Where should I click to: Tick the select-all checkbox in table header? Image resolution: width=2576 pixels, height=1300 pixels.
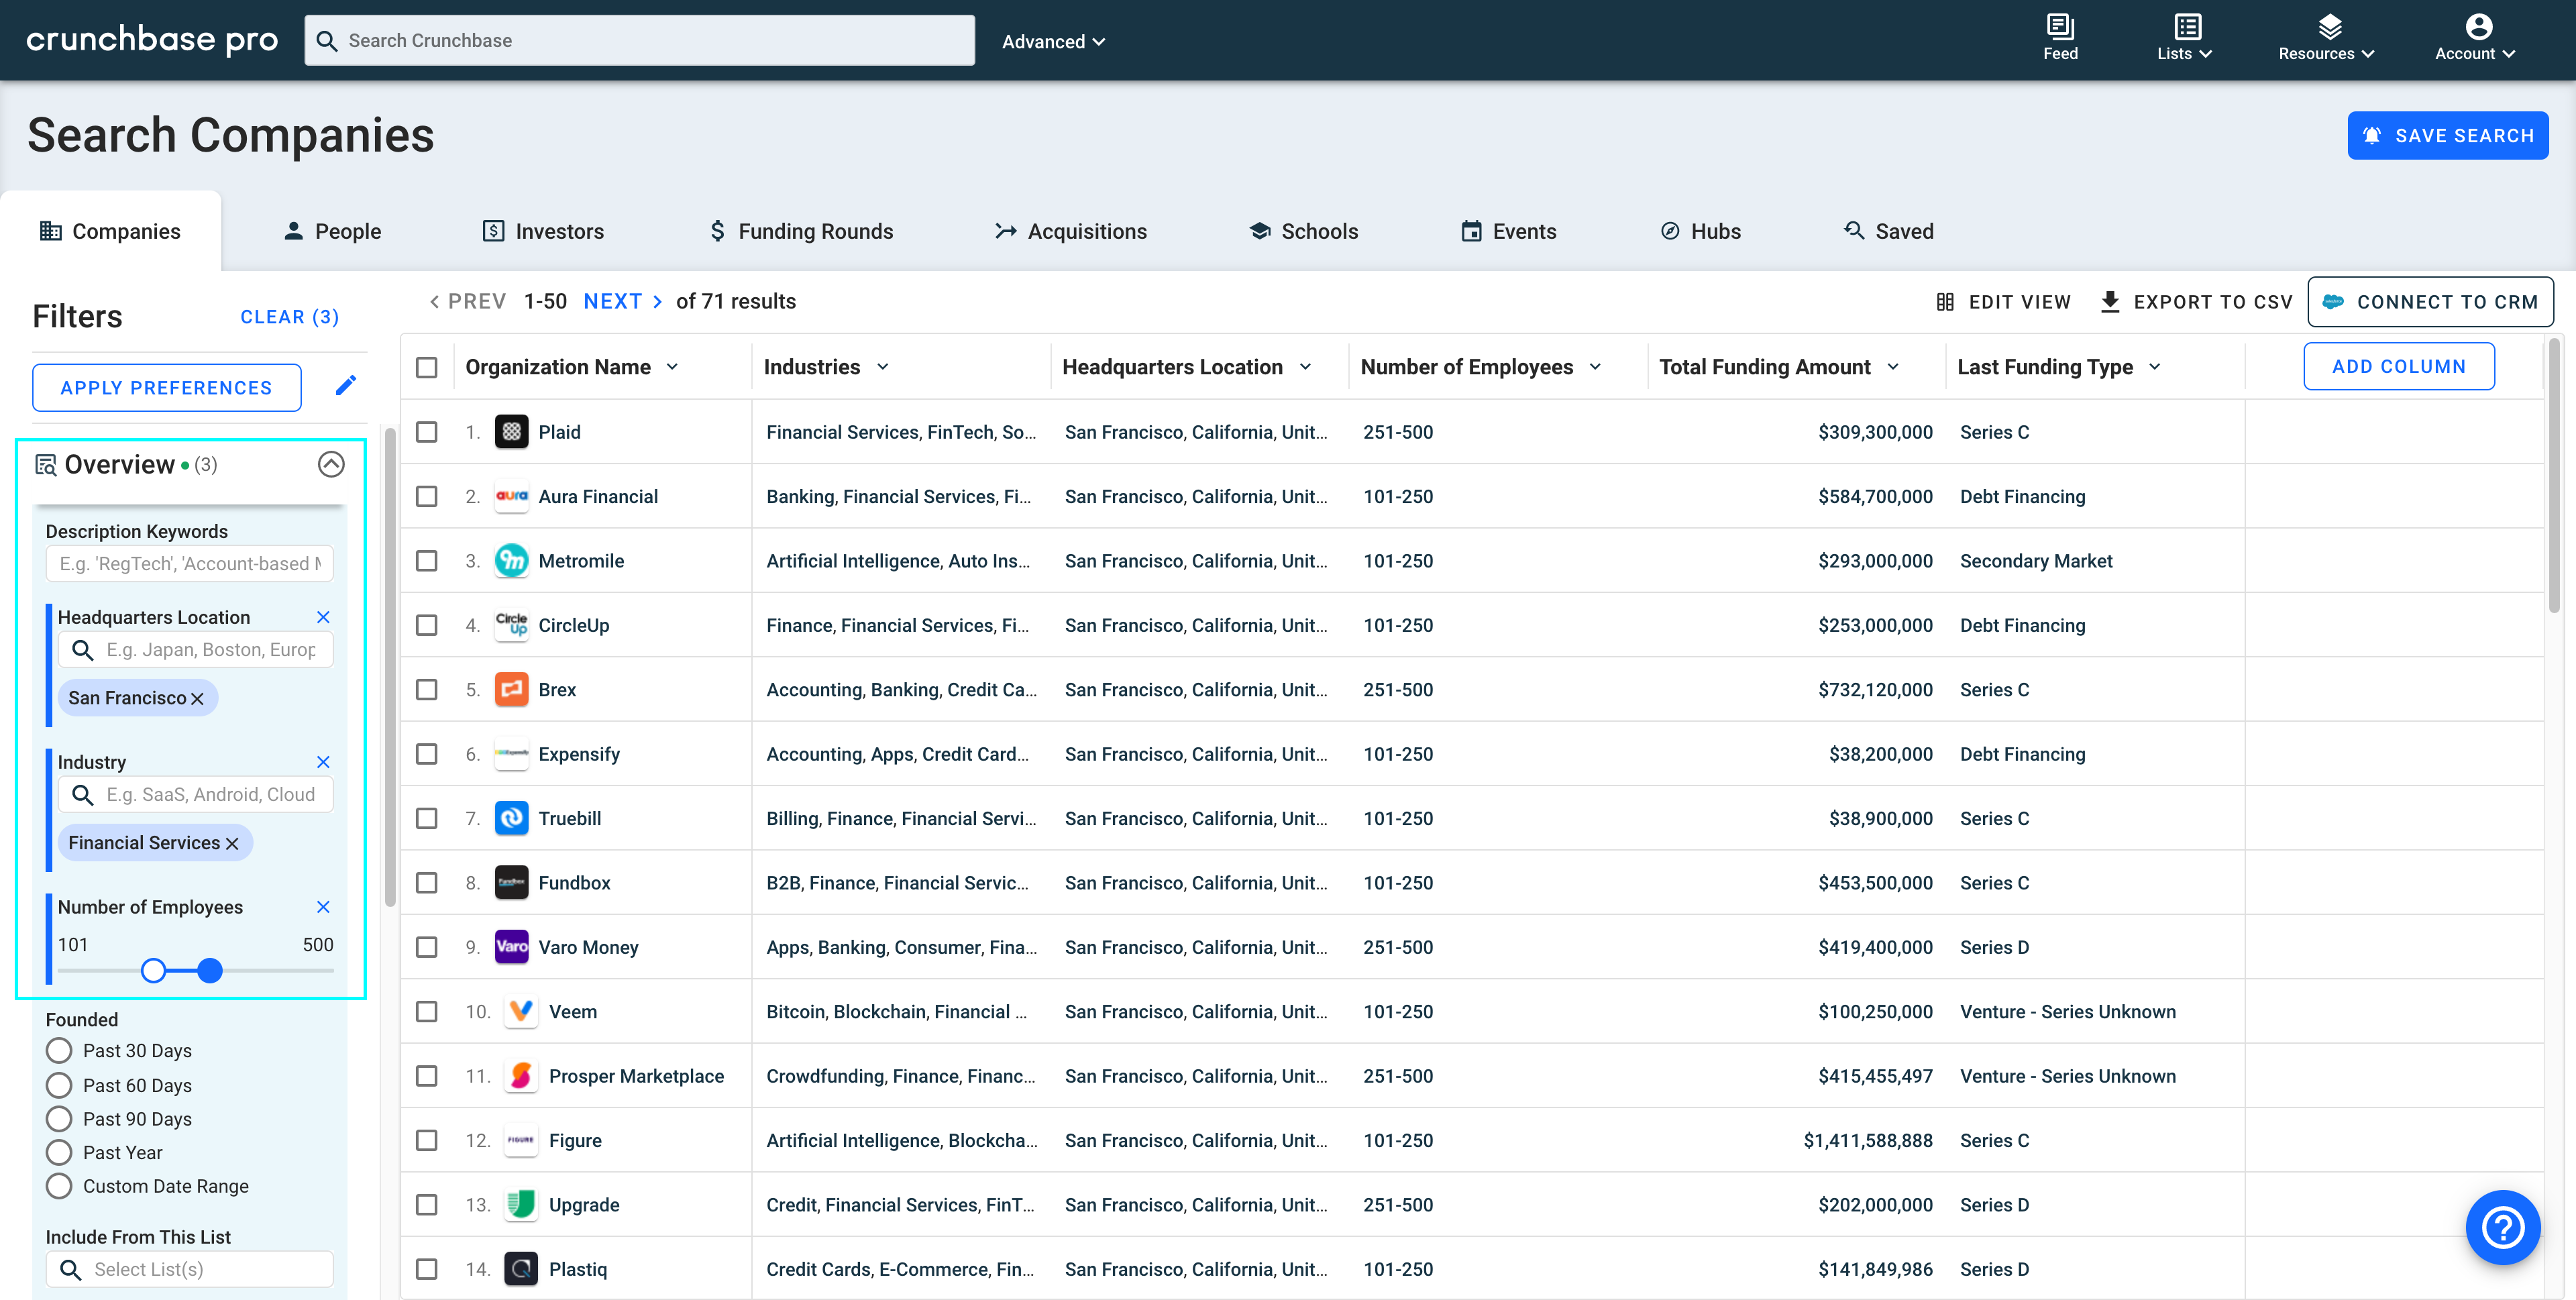(x=427, y=367)
